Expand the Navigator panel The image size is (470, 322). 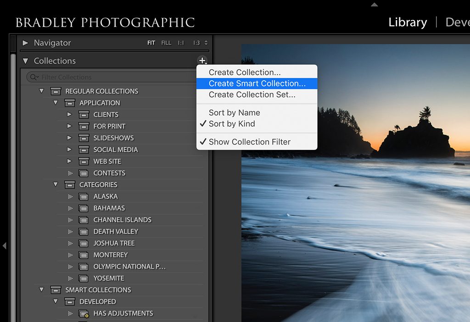click(x=26, y=43)
